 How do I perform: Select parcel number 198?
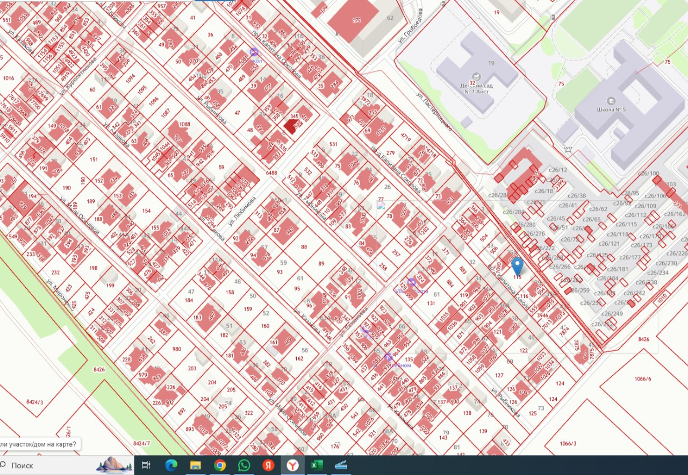(x=94, y=268)
